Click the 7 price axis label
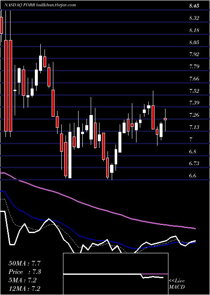The height and width of the screenshot is (295, 210). [191, 139]
